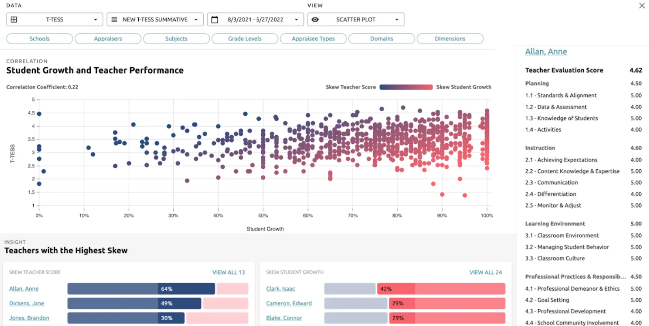Open the Scatter Plot view dropdown
649x326 pixels.
click(396, 19)
